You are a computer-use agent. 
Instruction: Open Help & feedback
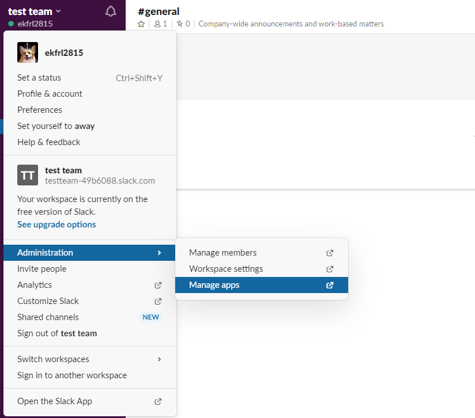[x=90, y=142]
